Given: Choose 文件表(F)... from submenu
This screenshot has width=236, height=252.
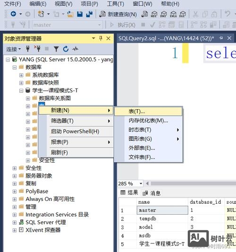Looking at the screenshot, I should (148, 157).
